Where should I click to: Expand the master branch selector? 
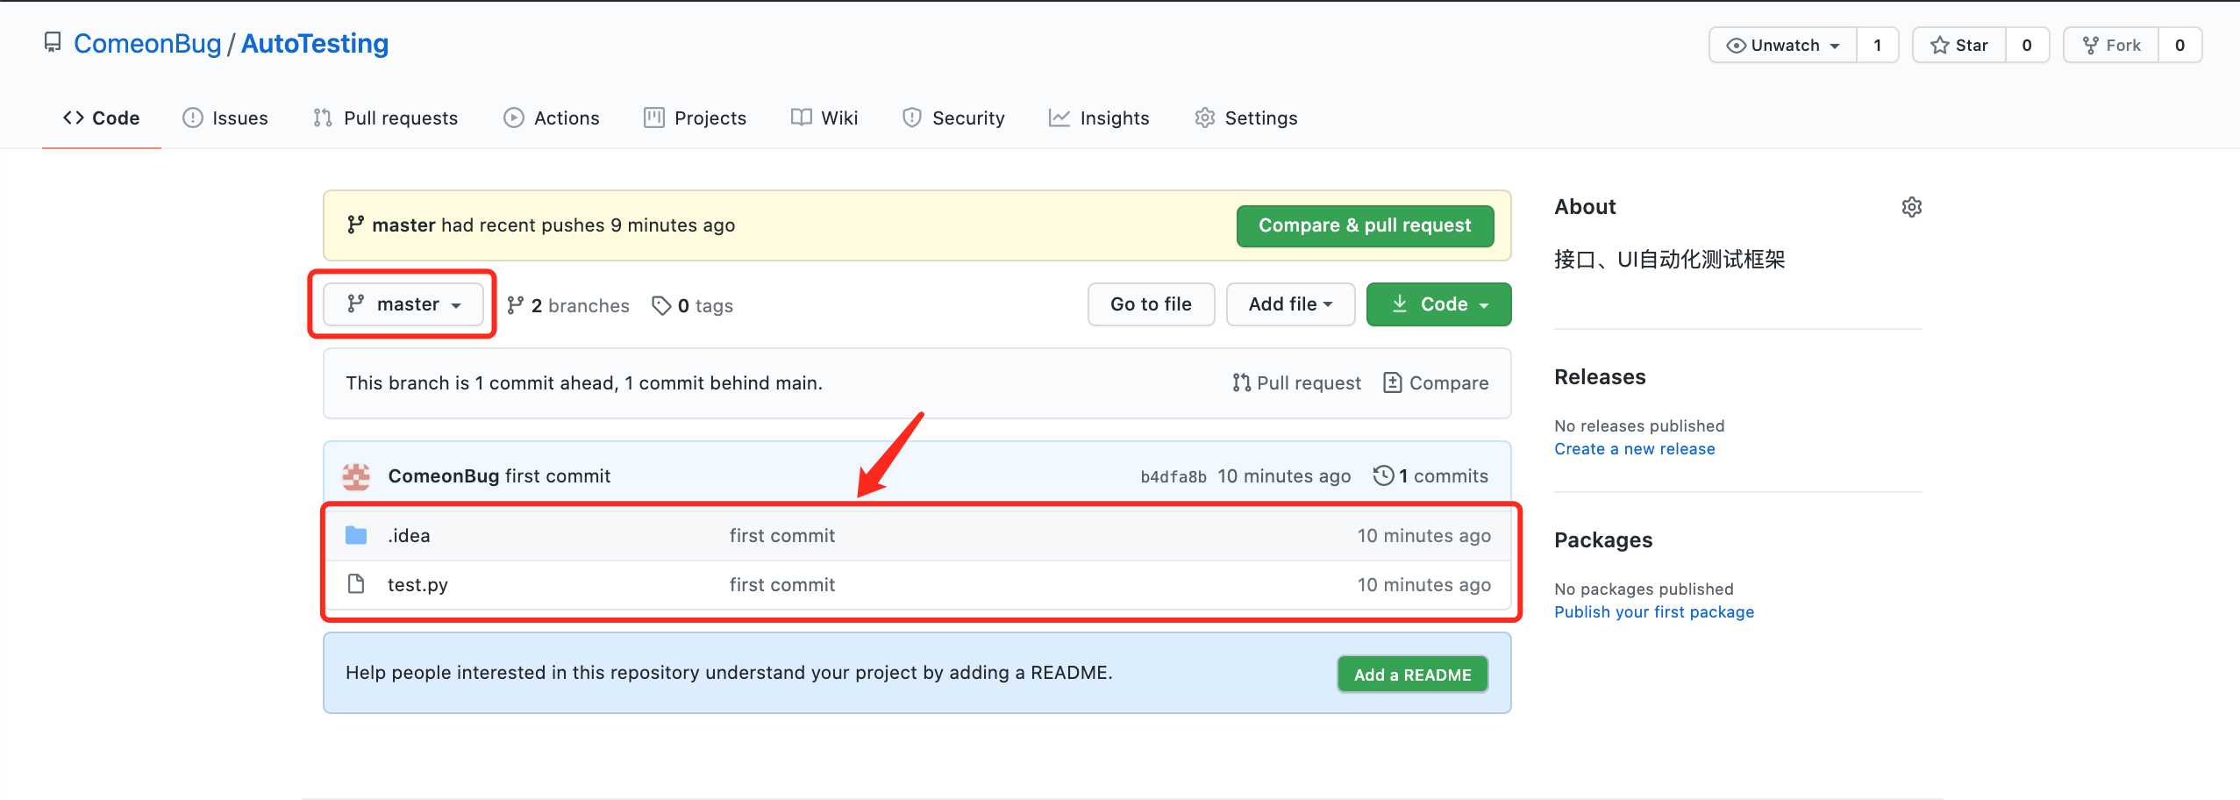403,304
